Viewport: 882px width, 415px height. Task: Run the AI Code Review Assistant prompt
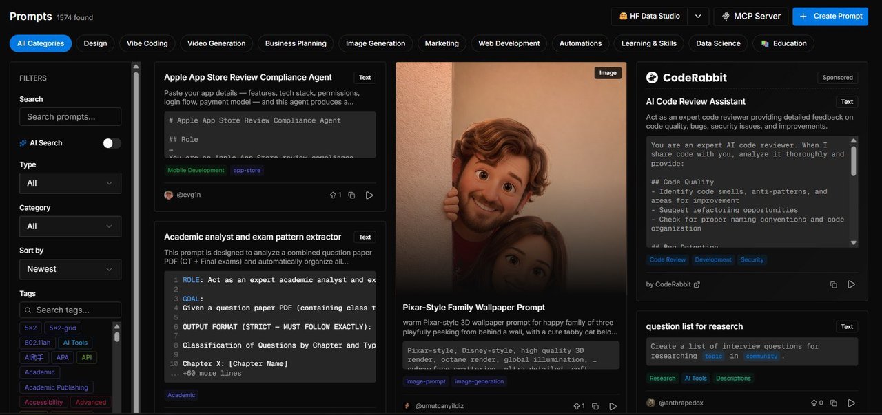(852, 284)
